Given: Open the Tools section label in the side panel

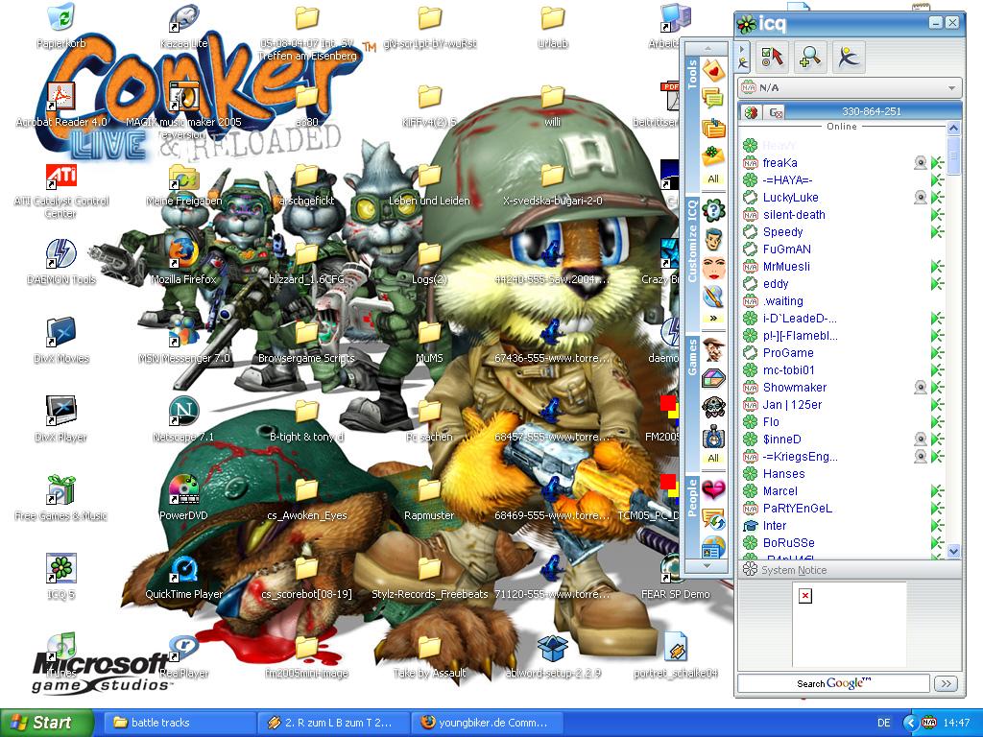Looking at the screenshot, I should click(x=693, y=74).
